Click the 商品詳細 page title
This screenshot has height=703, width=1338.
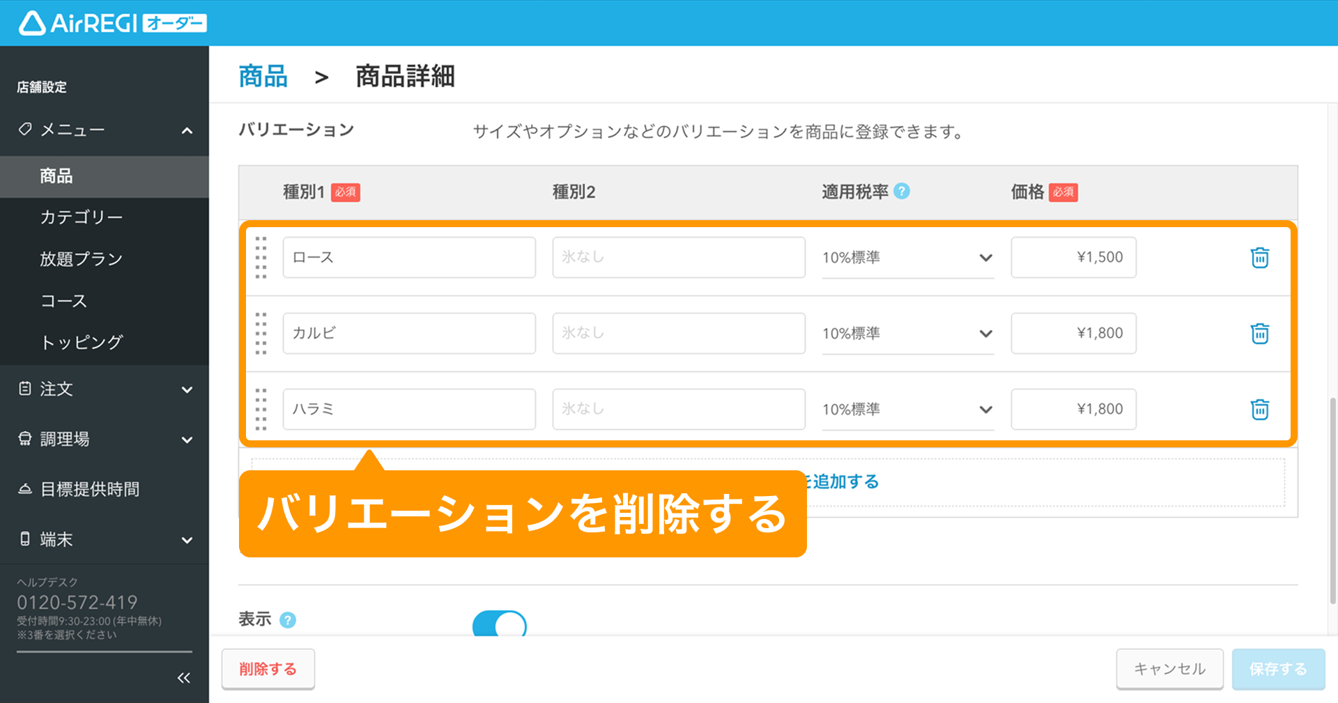pyautogui.click(x=405, y=76)
